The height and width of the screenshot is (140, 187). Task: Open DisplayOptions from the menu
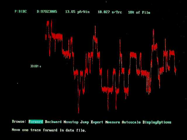[x=157, y=122]
